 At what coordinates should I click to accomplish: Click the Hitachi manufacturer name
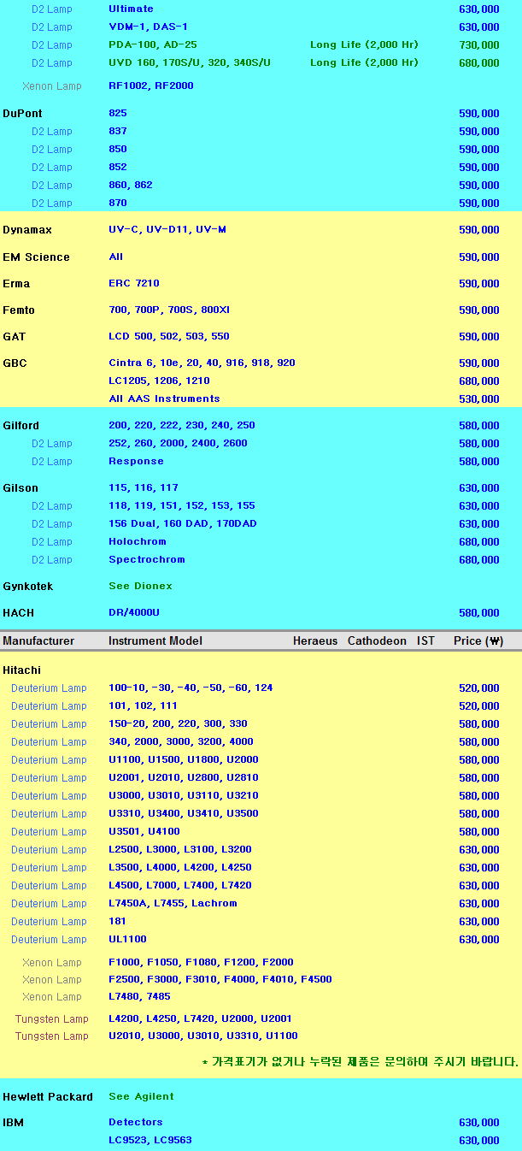(21, 670)
